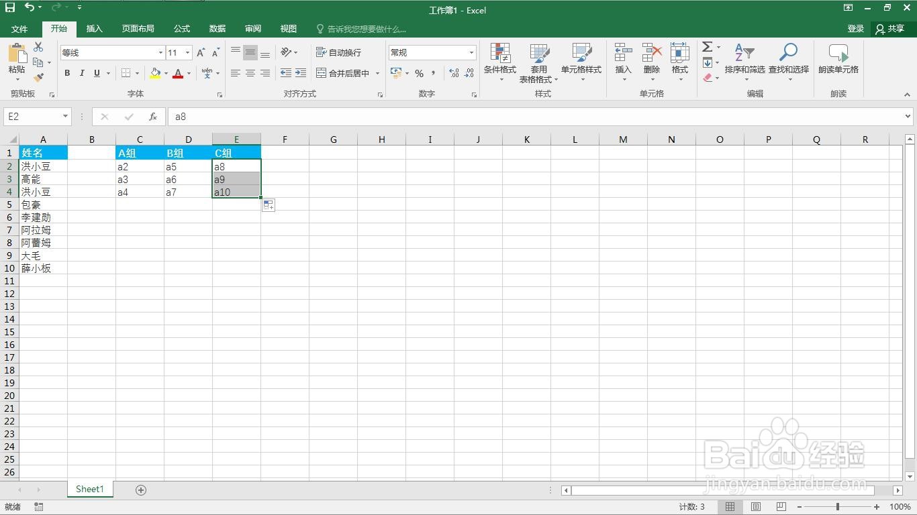Click the Share (共享) button

pyautogui.click(x=890, y=29)
